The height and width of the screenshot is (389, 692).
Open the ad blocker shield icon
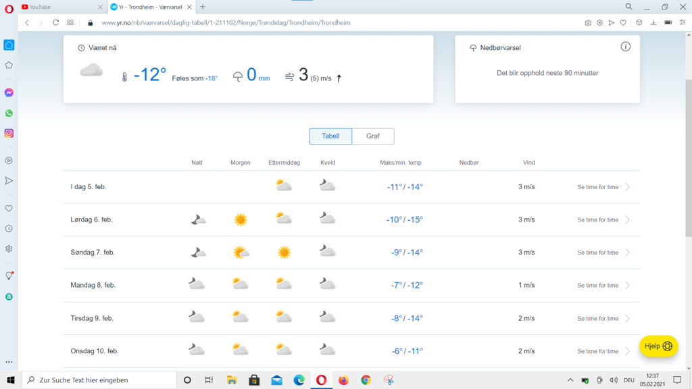[x=600, y=22]
